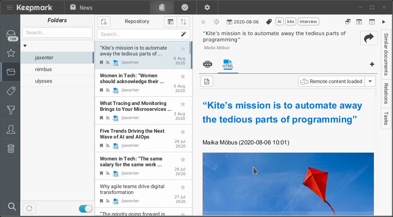Screen dimensions: 393x217
Task: Switch to the HTML view tab
Action: (x=228, y=64)
